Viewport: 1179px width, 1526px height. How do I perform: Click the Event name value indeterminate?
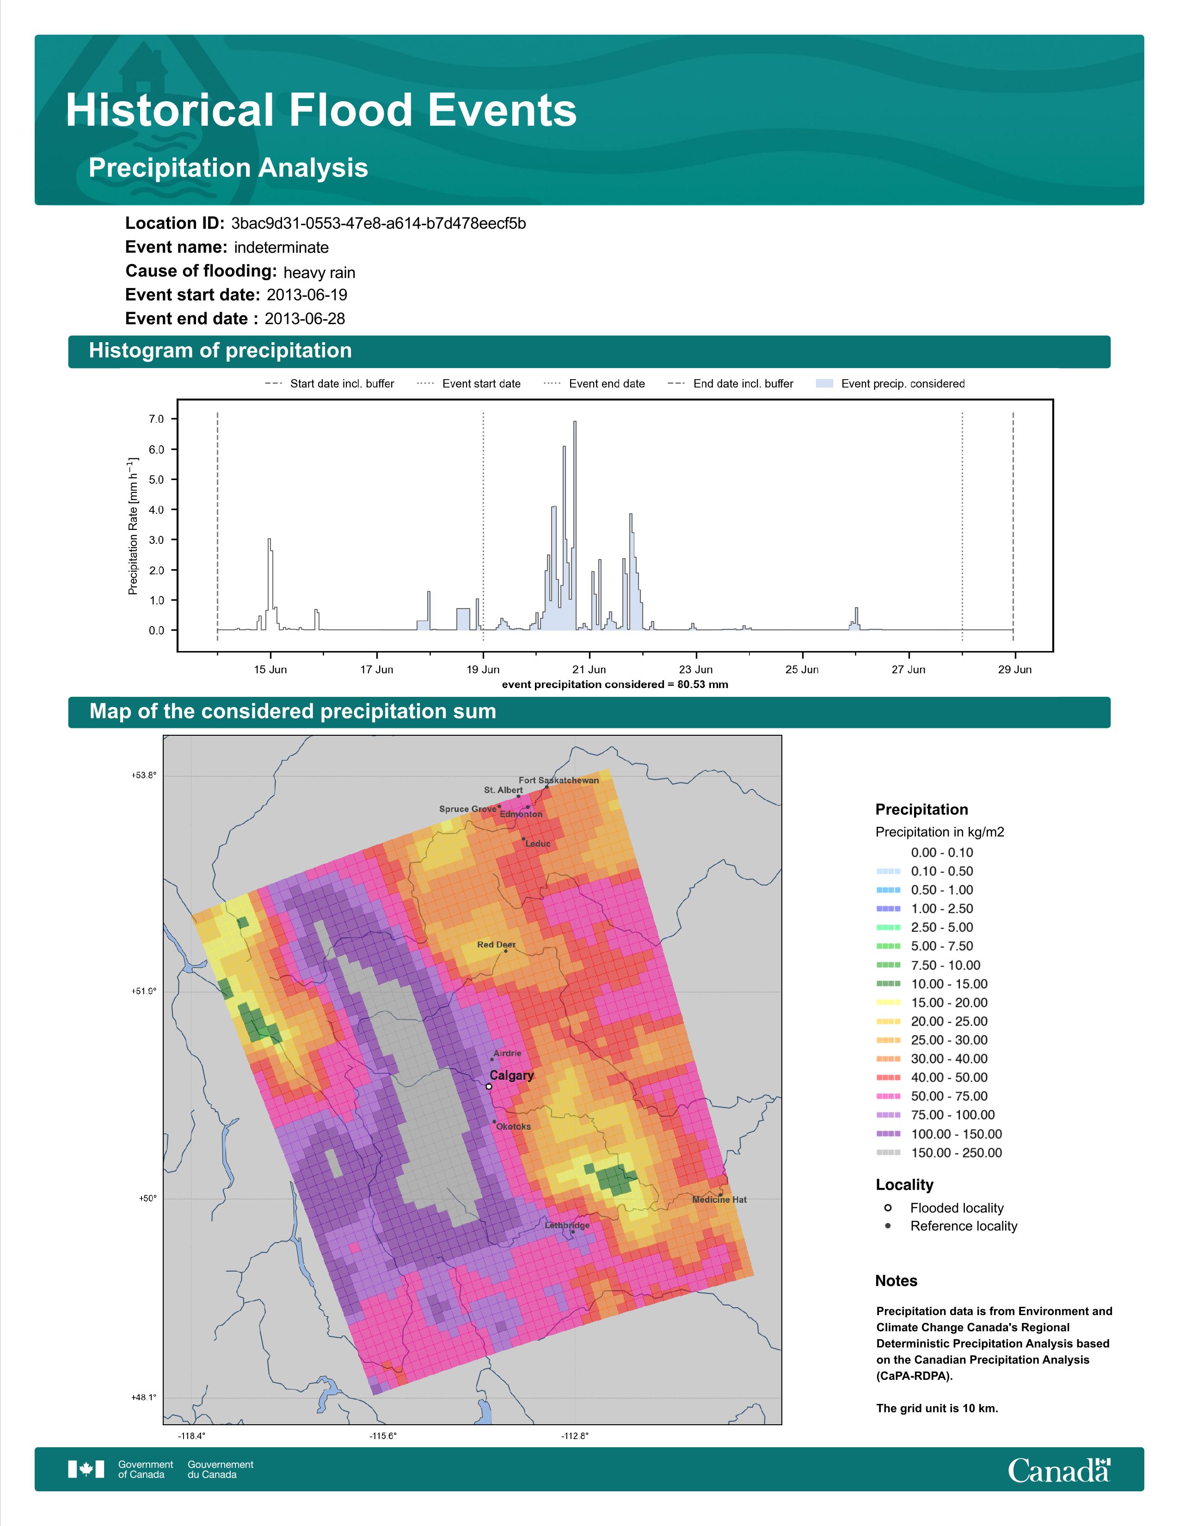[x=282, y=247]
